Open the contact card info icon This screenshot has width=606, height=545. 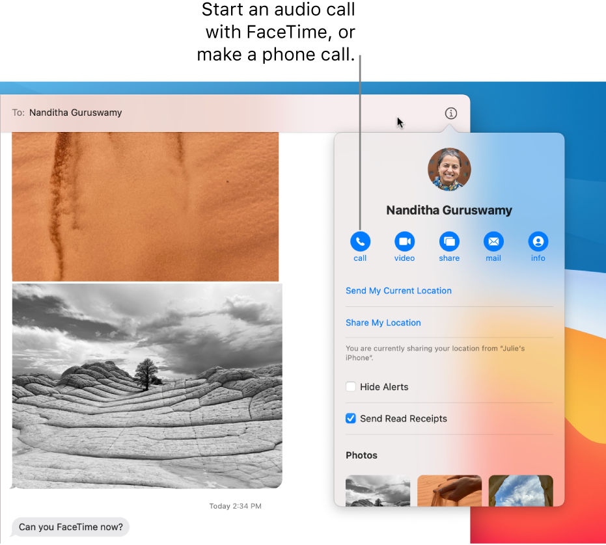(538, 242)
